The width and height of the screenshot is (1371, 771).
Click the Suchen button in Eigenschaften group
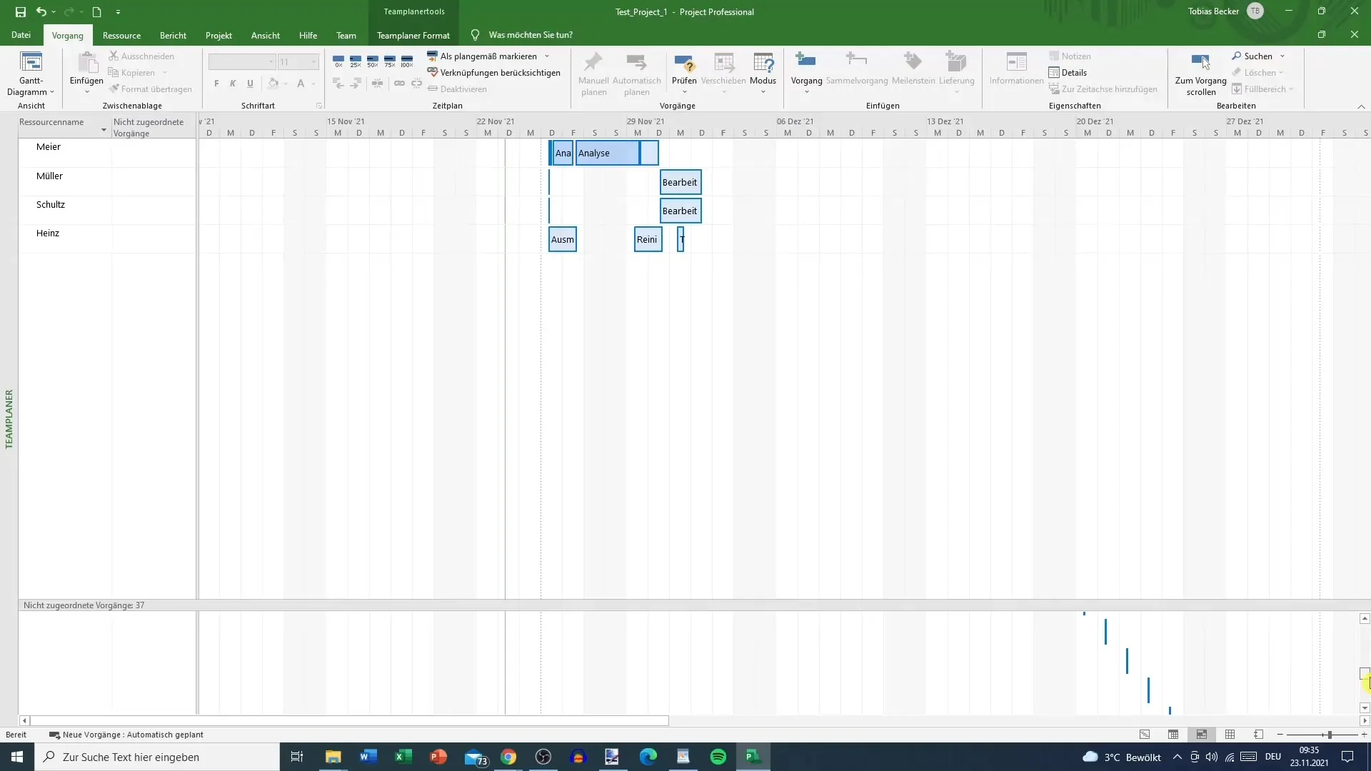click(x=1258, y=56)
